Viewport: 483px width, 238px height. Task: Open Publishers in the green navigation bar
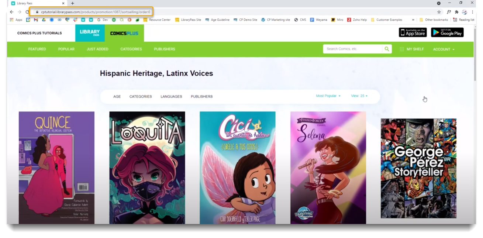click(165, 49)
